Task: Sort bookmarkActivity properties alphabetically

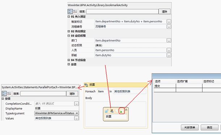Action: pyautogui.click(x=75, y=12)
